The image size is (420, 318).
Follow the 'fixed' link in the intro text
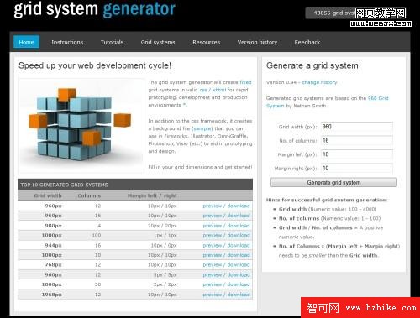tap(245, 82)
